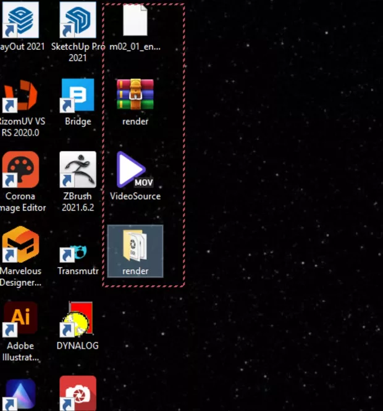Screen dimensions: 383x411
Task: Select the DYNALOG shortcut icon
Action: click(77, 319)
